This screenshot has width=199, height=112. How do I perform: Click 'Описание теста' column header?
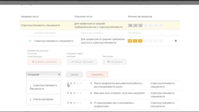pyautogui.click(x=83, y=16)
